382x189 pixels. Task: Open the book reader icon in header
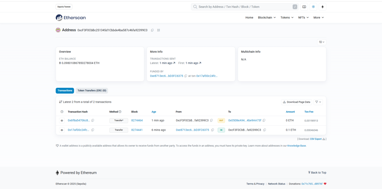tap(304, 7)
